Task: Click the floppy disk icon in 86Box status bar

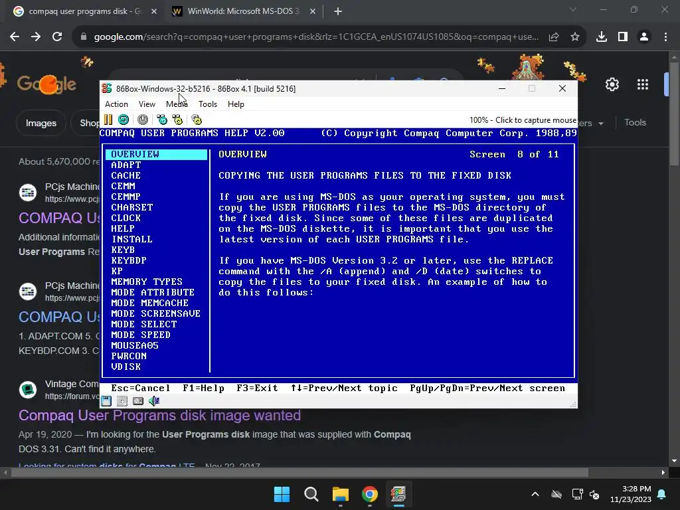Action: (x=106, y=401)
